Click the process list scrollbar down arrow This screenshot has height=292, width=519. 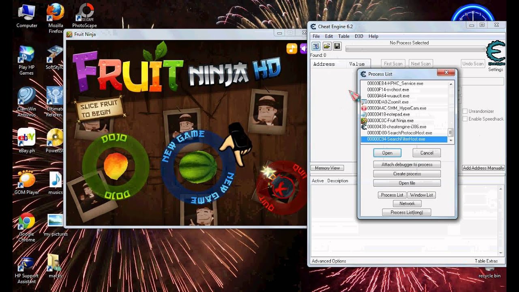point(450,140)
